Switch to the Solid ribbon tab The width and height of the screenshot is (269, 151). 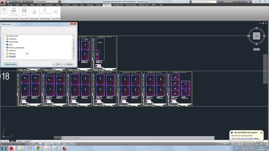point(17,5)
